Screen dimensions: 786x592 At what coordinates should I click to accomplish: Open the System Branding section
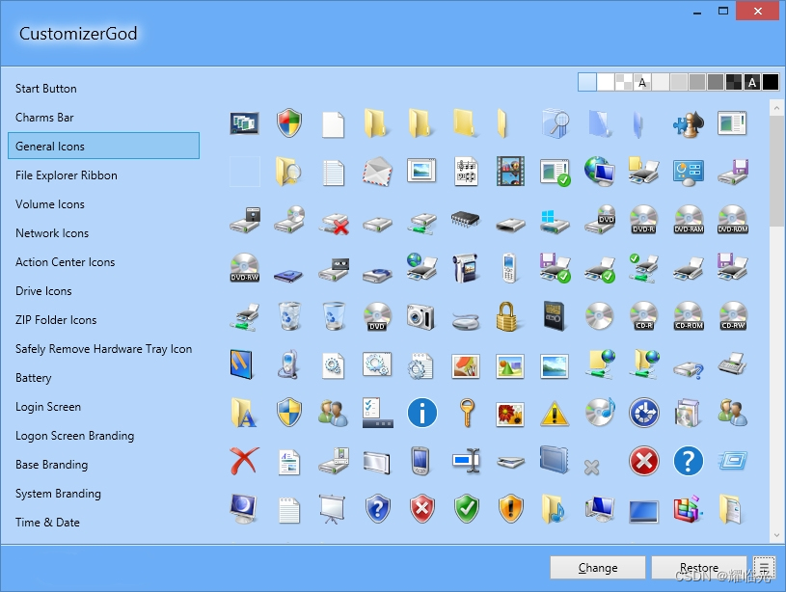click(x=58, y=494)
